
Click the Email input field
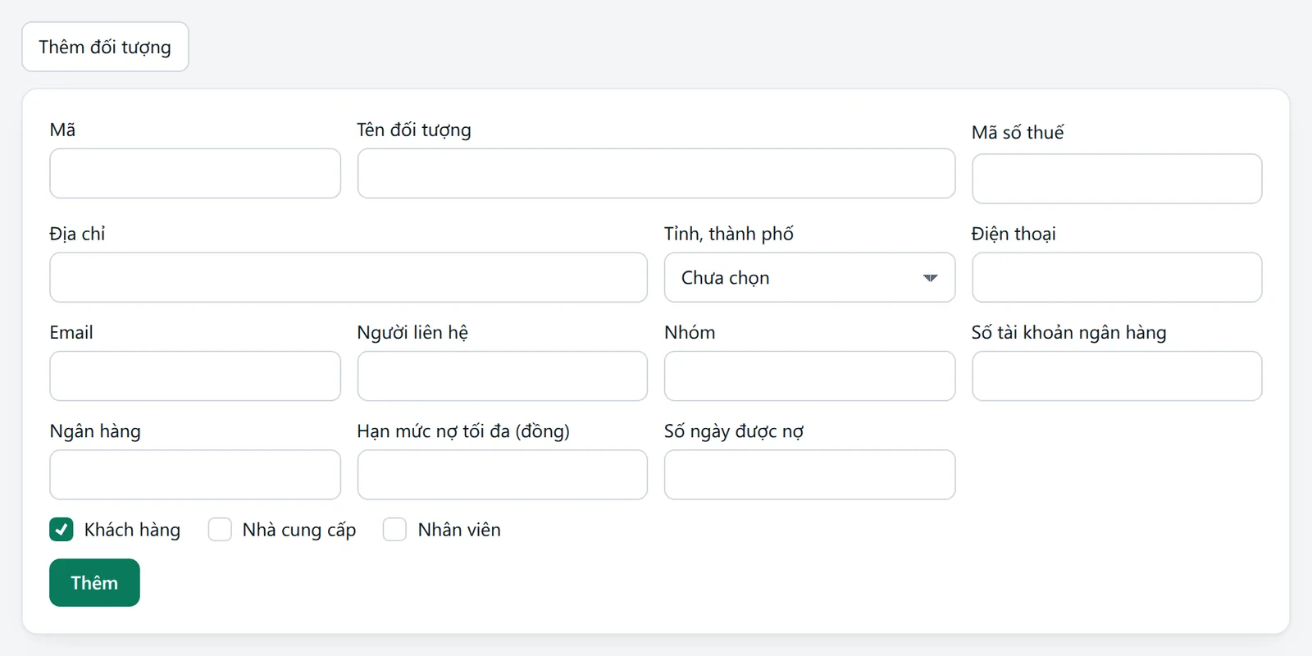195,376
